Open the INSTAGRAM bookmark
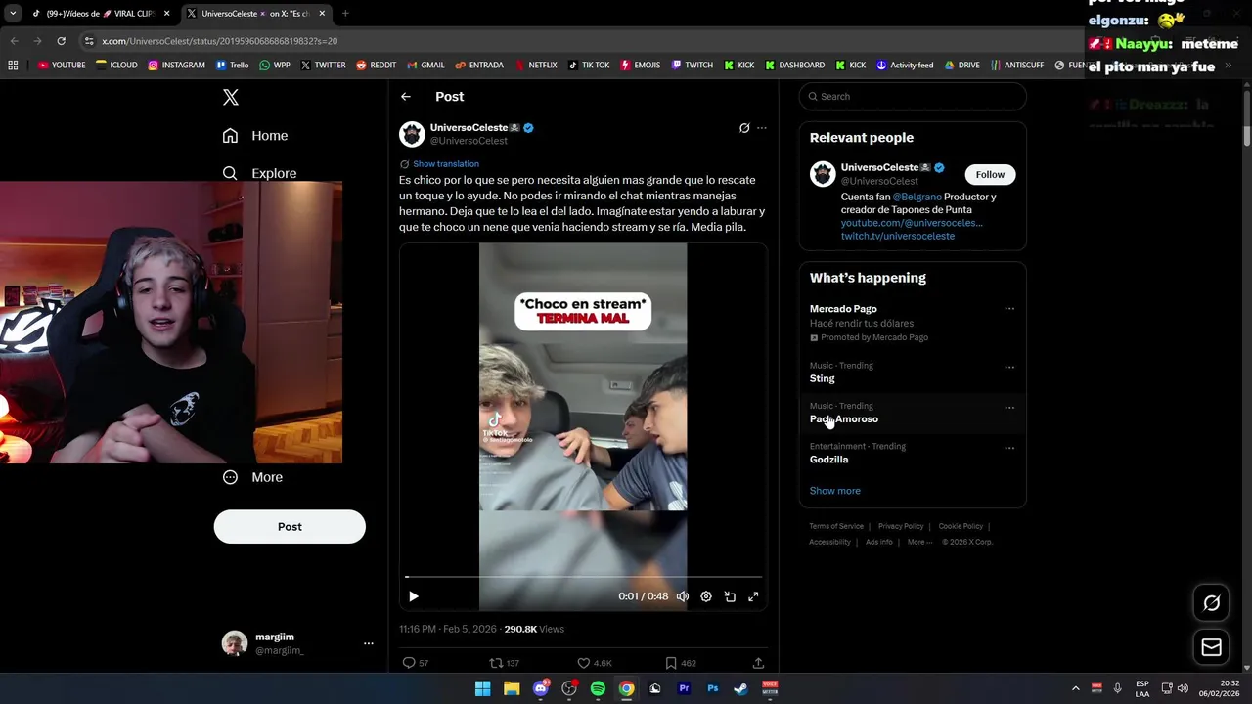This screenshot has width=1252, height=704. (176, 66)
